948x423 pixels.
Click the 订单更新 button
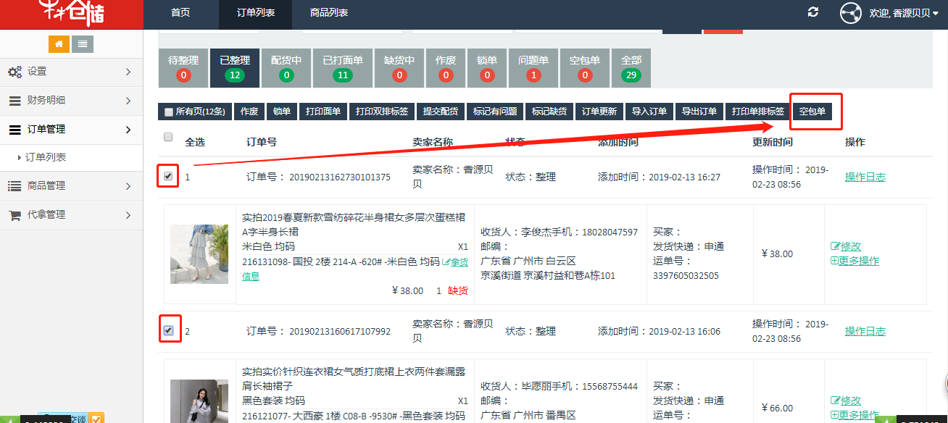(599, 112)
